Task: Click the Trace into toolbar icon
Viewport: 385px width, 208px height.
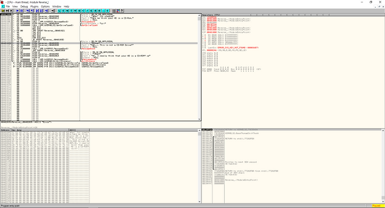Action: pos(37,11)
